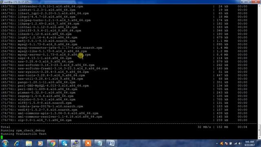The height and width of the screenshot is (147, 261).
Task: Launch Internet Explorer from the taskbar
Action: click(x=17, y=143)
